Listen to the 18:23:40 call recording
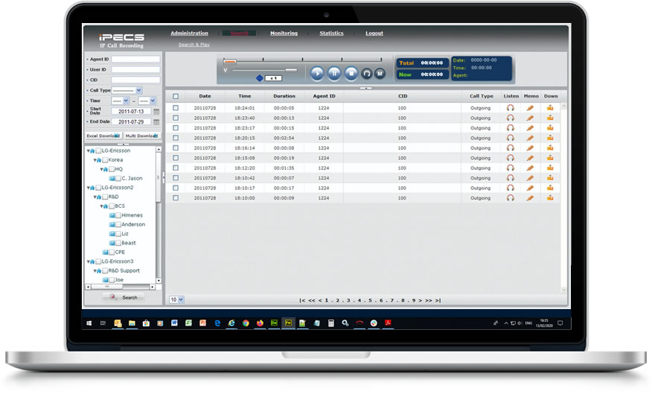The image size is (652, 394). pyautogui.click(x=510, y=118)
